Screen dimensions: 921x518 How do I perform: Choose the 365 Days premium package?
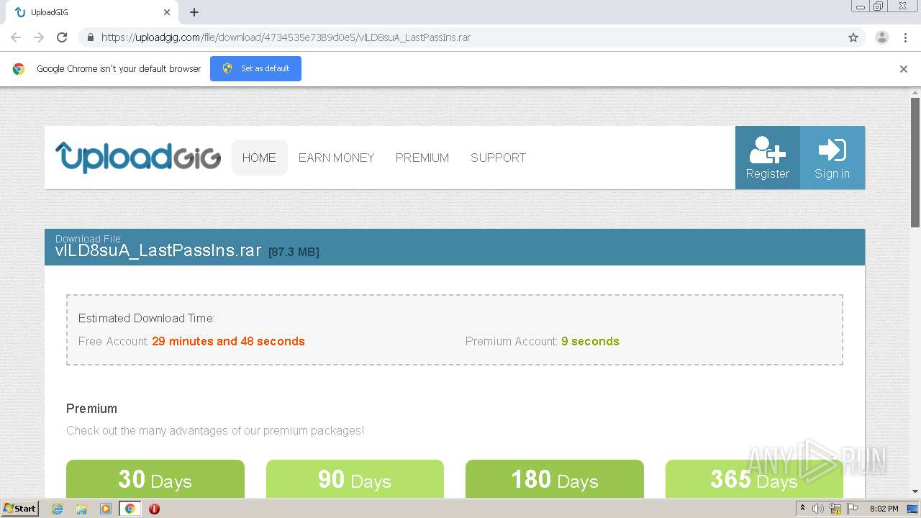tap(754, 478)
